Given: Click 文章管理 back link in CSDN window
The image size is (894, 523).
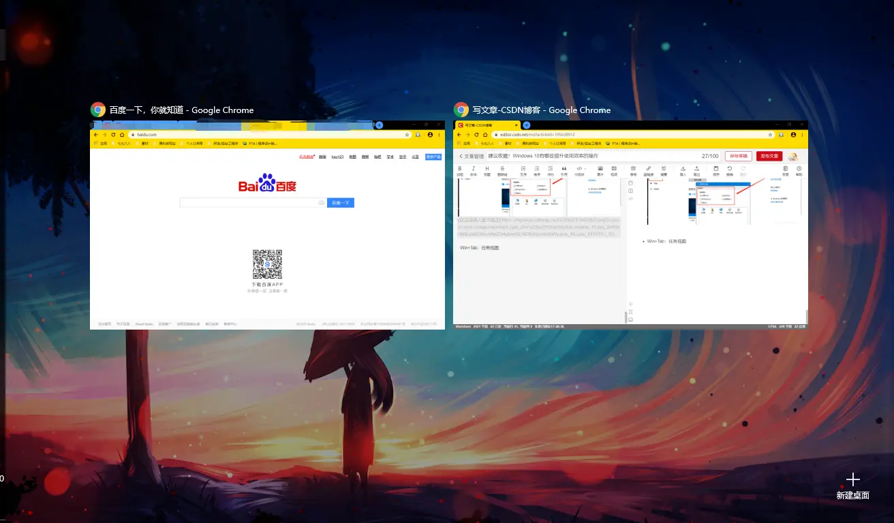Looking at the screenshot, I should point(471,156).
